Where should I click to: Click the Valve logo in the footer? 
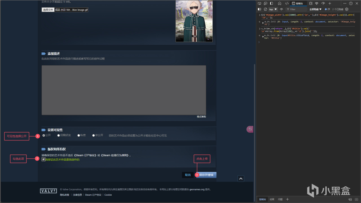pyautogui.click(x=48, y=191)
